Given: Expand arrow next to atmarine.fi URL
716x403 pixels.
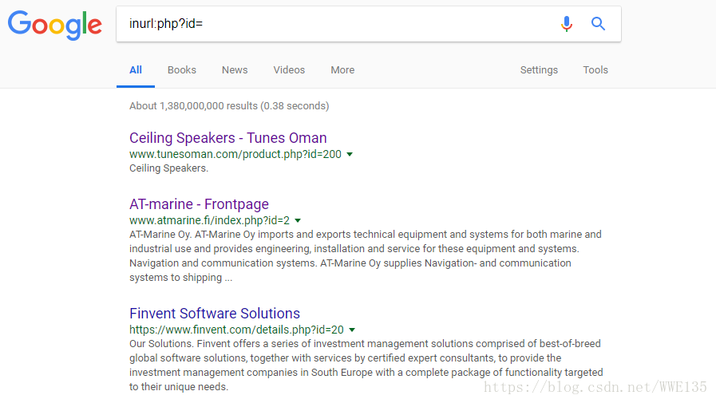Looking at the screenshot, I should [298, 220].
